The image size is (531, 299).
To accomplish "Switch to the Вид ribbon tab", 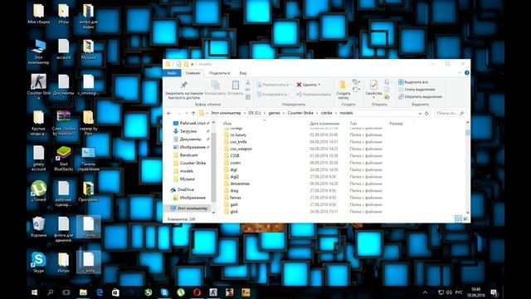I will click(x=243, y=73).
